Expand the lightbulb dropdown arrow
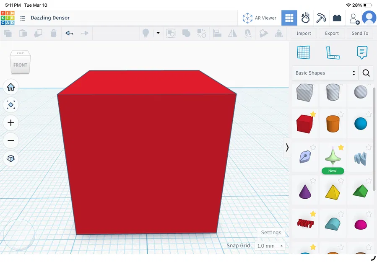The image size is (377, 262). coord(157,33)
